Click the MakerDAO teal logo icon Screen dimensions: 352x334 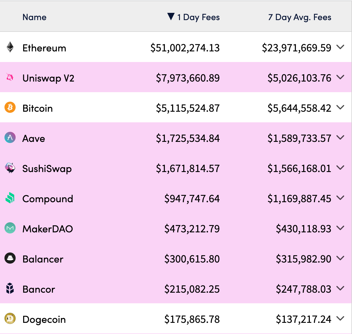click(10, 228)
